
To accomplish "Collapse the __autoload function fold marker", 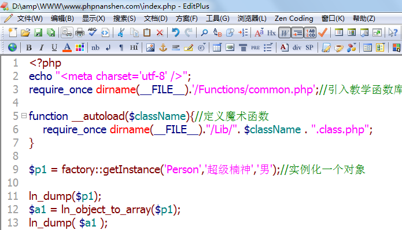I will click(x=24, y=116).
